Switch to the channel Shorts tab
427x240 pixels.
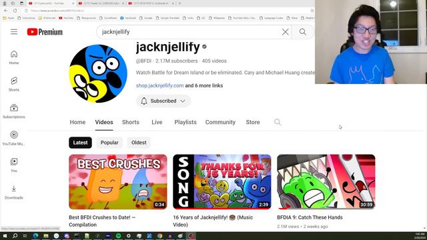click(x=131, y=122)
